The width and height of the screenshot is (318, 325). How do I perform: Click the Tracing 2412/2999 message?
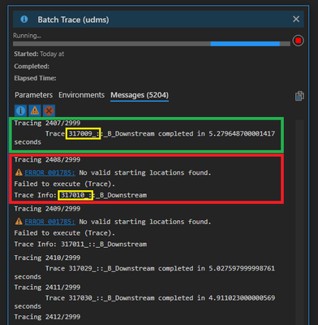click(x=47, y=317)
